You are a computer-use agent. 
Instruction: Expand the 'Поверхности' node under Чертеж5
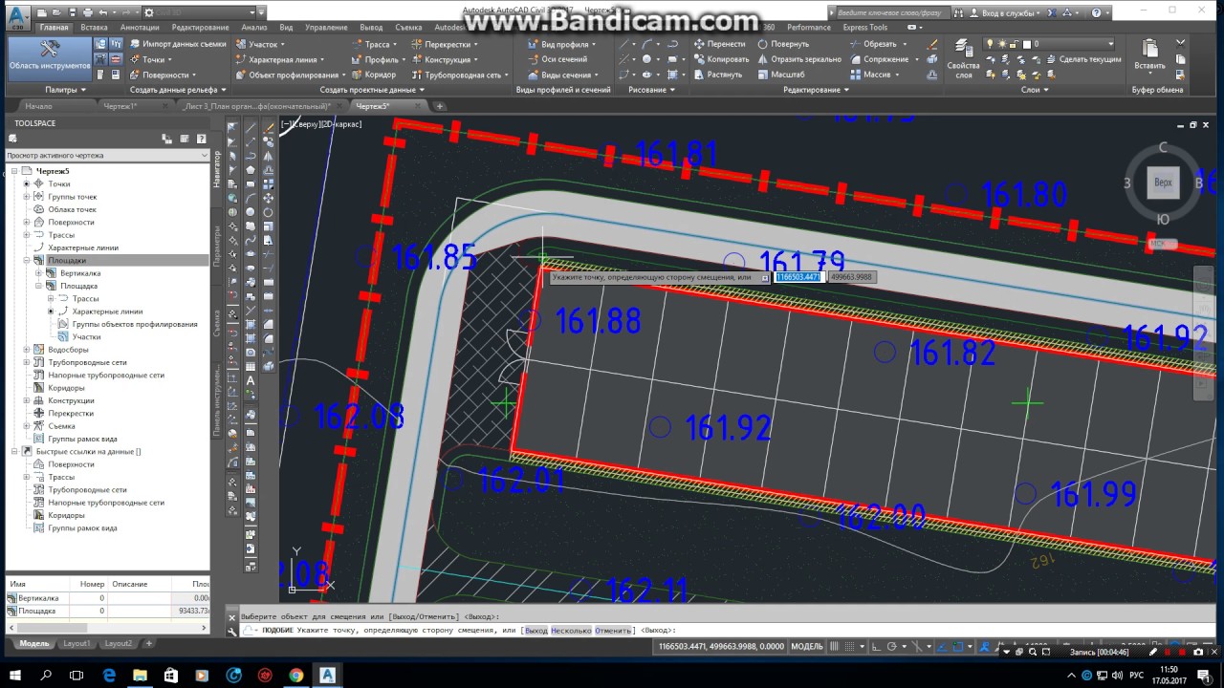coord(27,222)
